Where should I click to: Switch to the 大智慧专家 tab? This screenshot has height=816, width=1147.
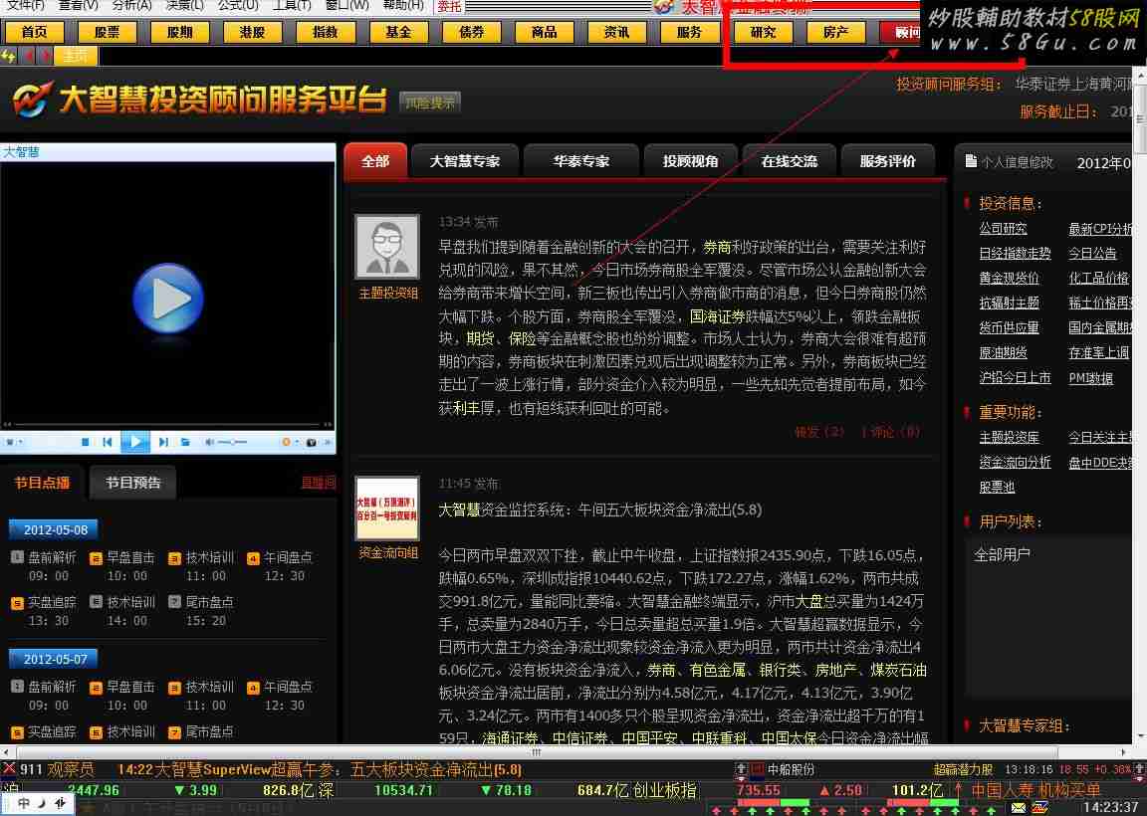tap(465, 161)
